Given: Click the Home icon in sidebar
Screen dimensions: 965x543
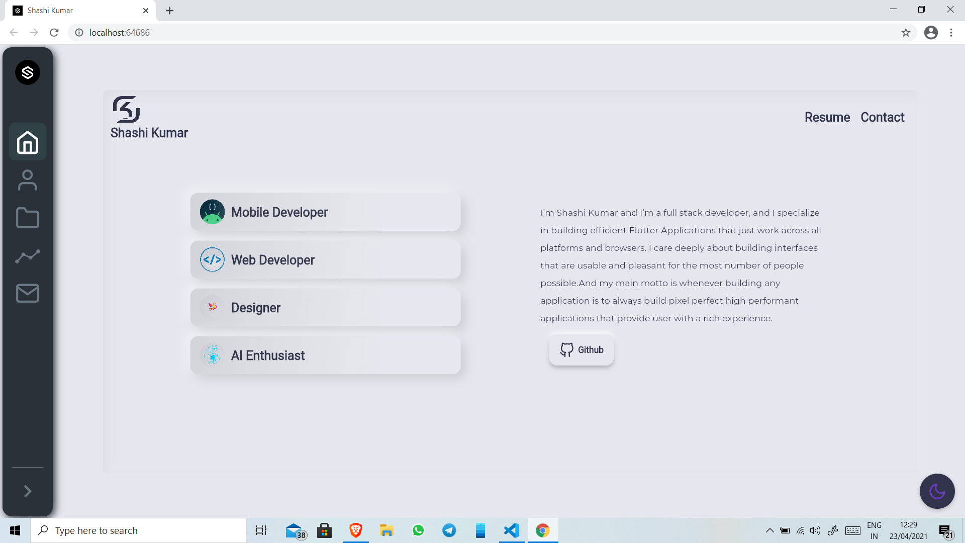Looking at the screenshot, I should pyautogui.click(x=28, y=142).
